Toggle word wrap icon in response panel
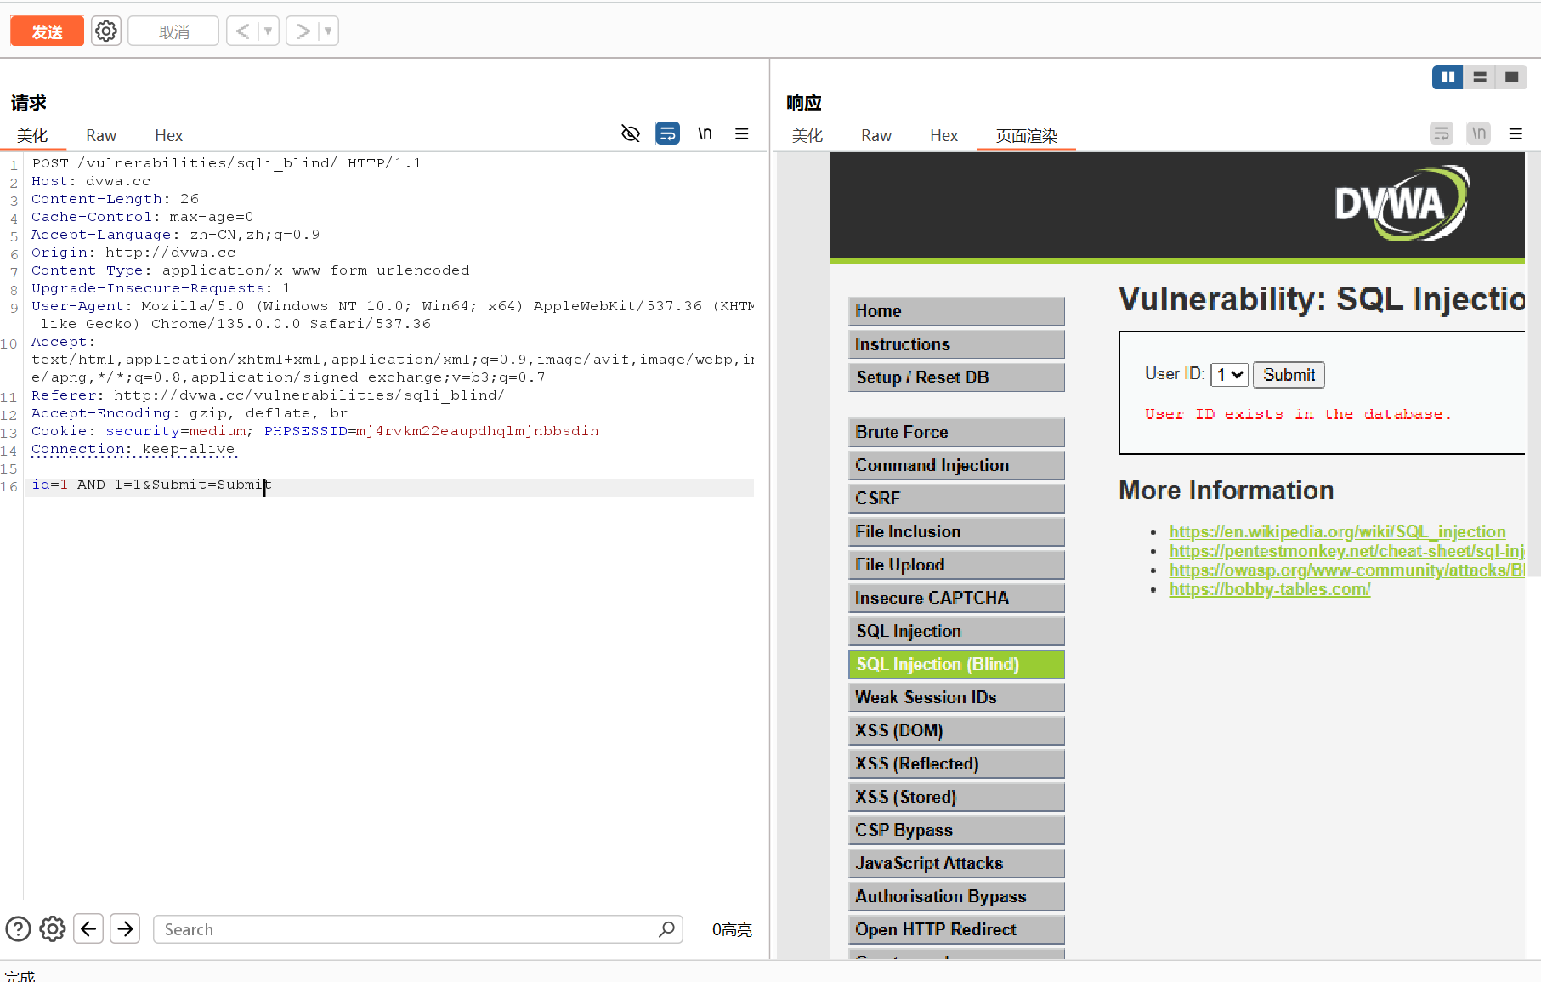1541x982 pixels. pyautogui.click(x=1442, y=133)
